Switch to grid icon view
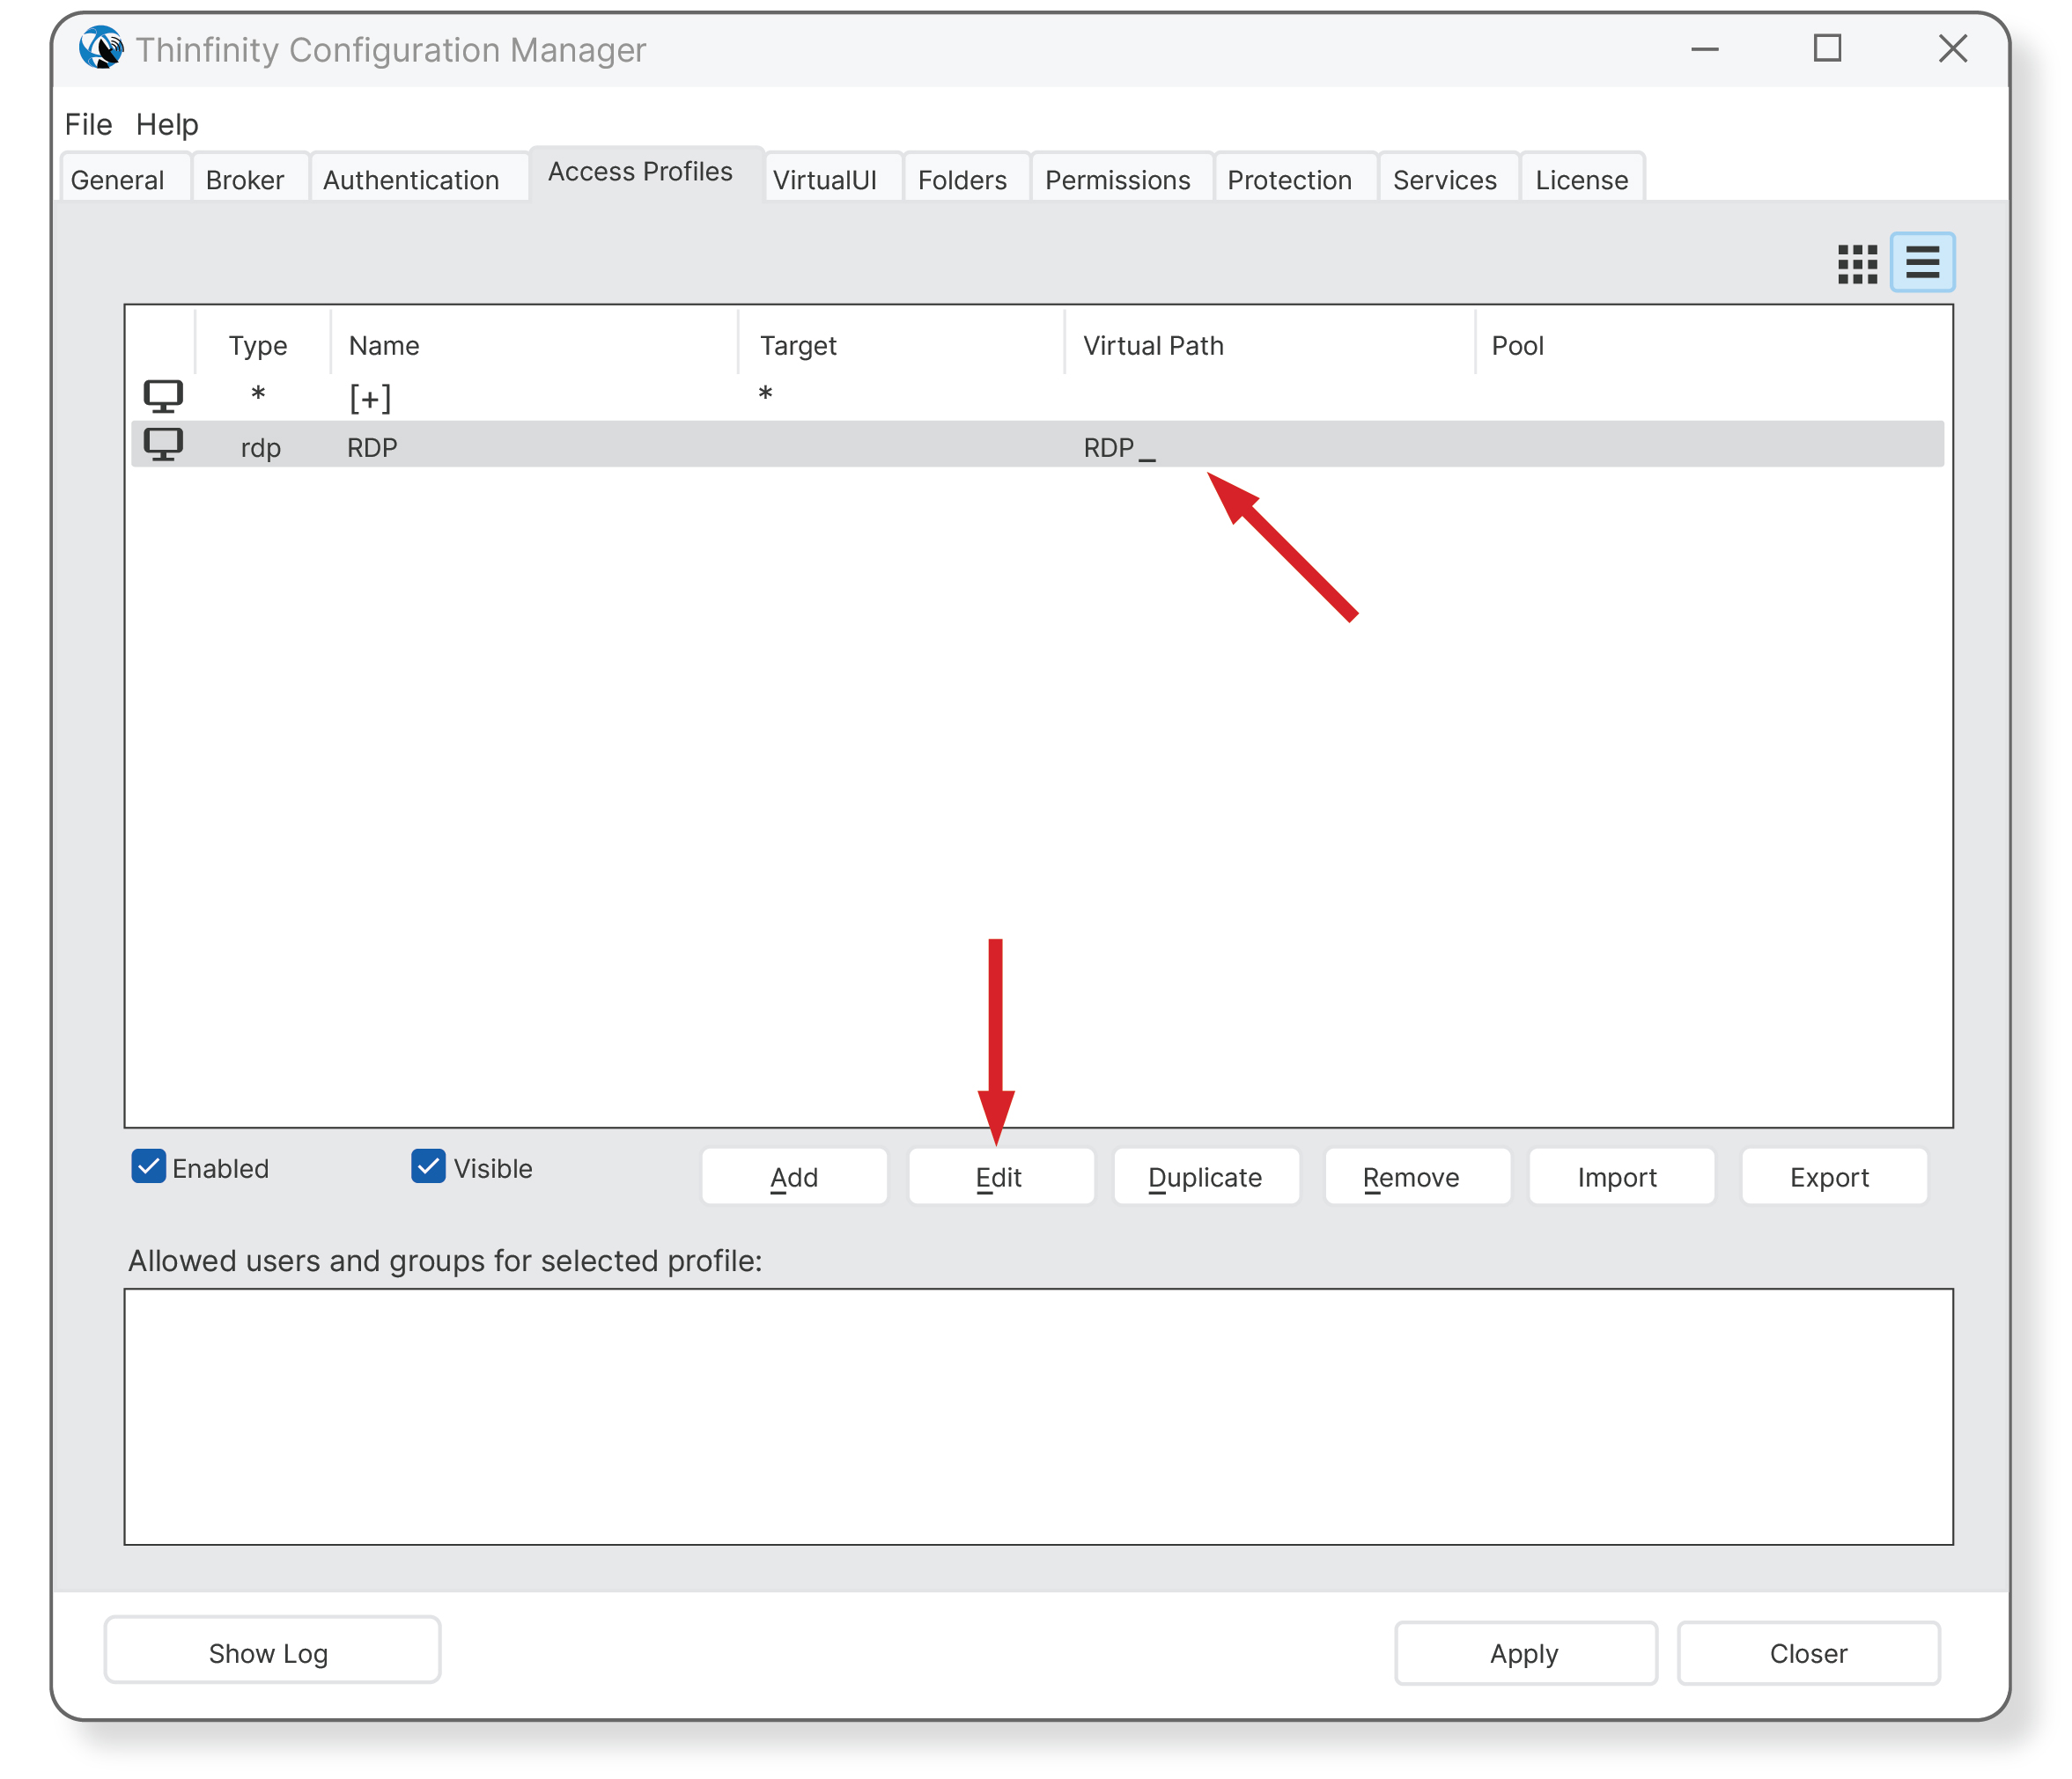Screen dimensions: 2072x1779 [x=1857, y=265]
